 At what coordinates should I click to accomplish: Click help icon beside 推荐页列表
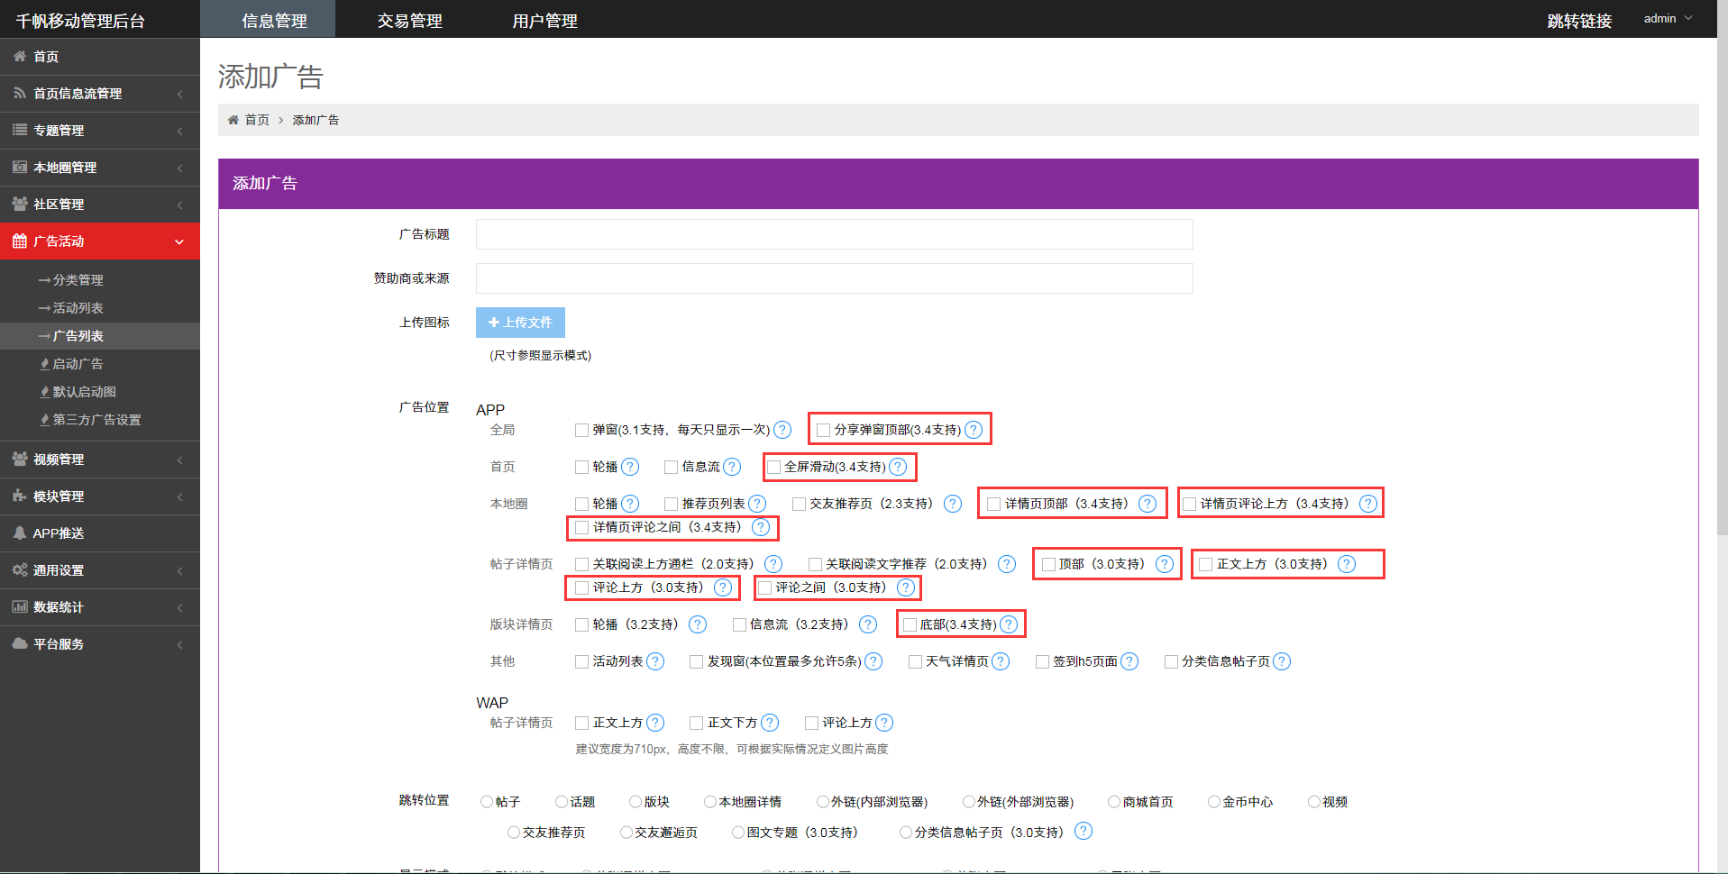click(x=757, y=504)
